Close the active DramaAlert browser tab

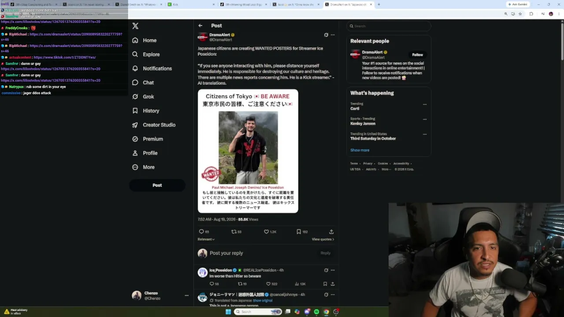[371, 4]
